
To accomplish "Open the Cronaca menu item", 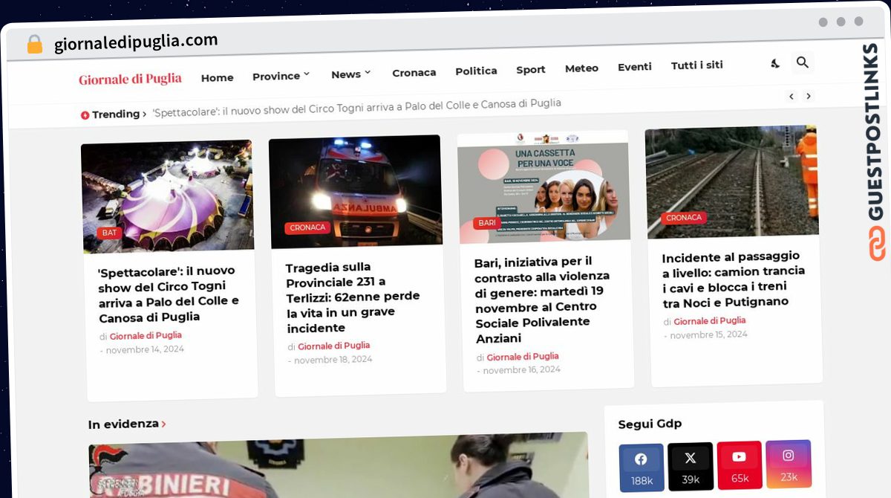I will (414, 72).
